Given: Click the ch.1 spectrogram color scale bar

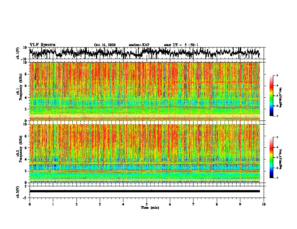Looking at the screenshot, I should coord(271,96).
